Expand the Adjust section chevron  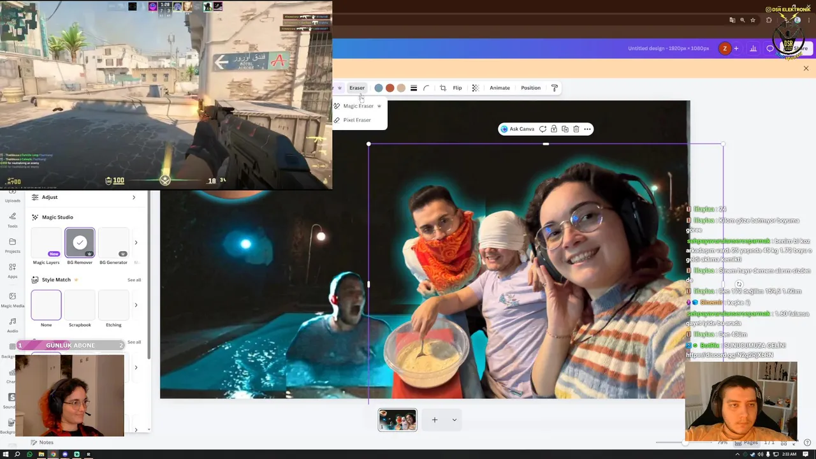point(134,197)
